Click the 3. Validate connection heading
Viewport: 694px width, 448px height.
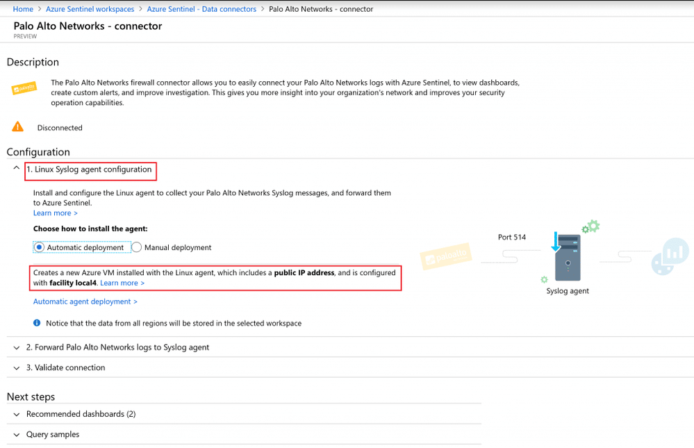pos(65,368)
